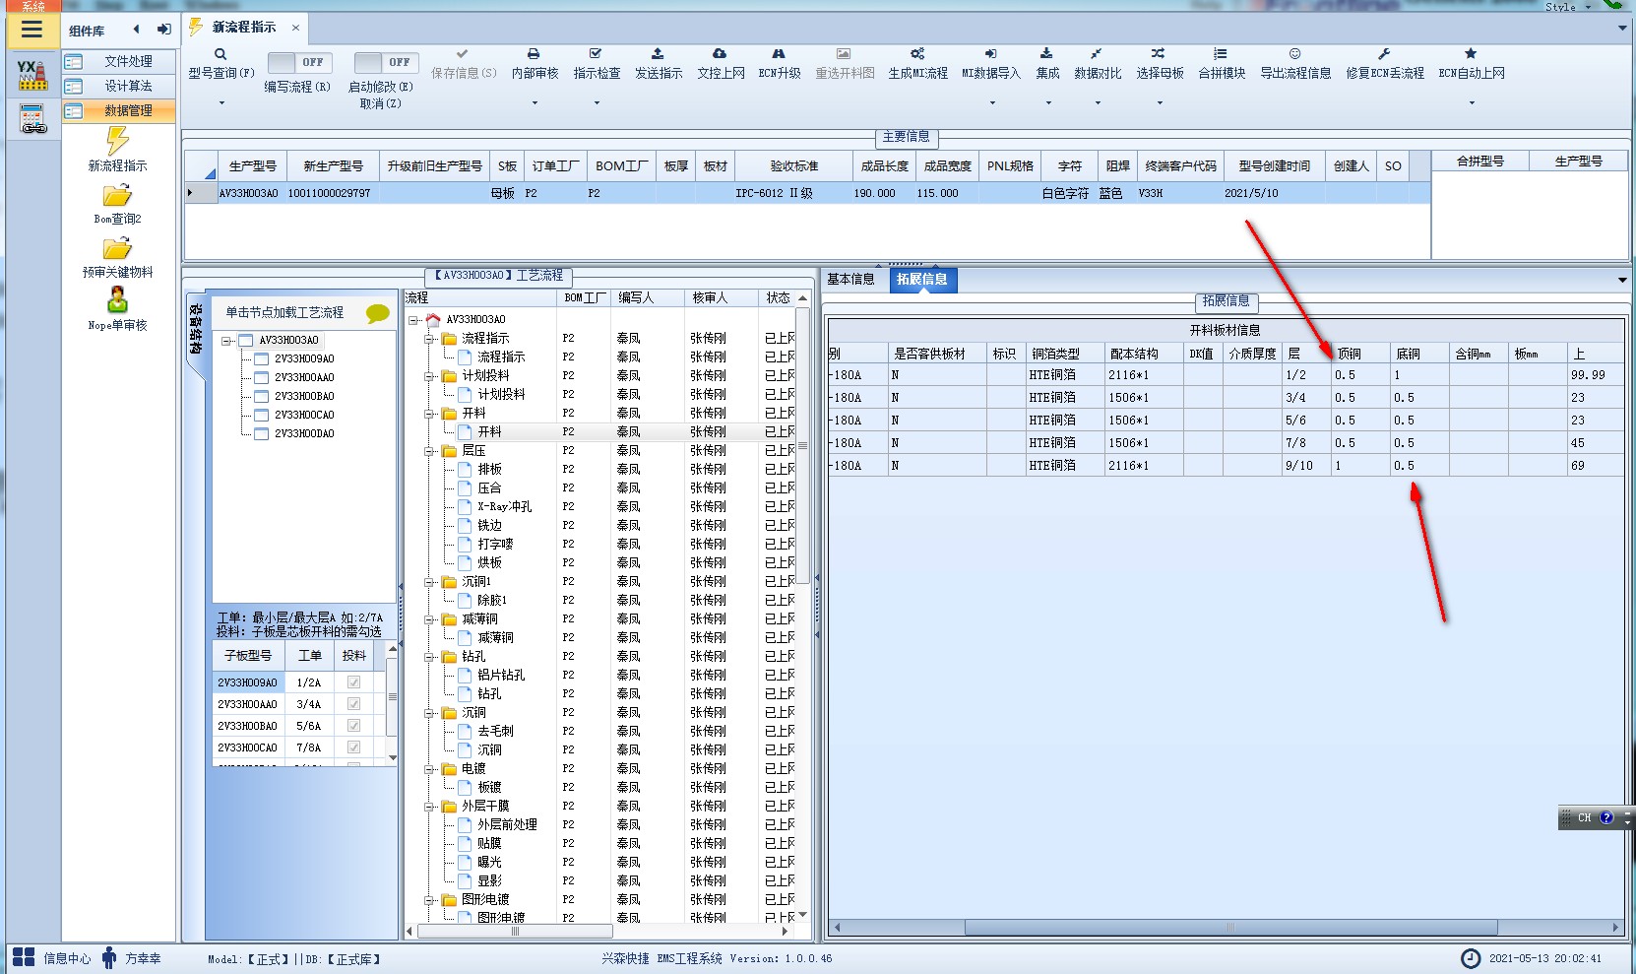
Task: Click the ECN自动上网 star icon
Action: pos(1471,54)
